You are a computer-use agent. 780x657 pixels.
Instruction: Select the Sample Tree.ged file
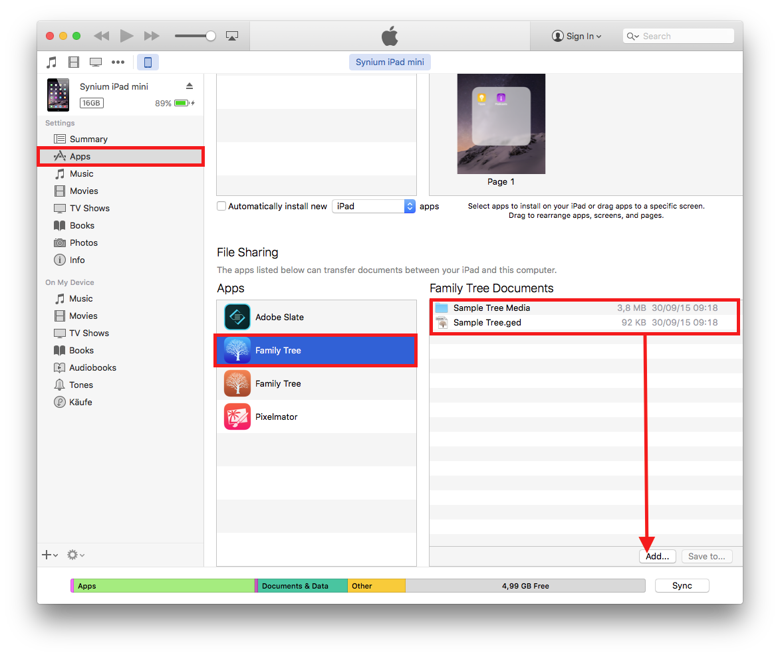tap(585, 323)
